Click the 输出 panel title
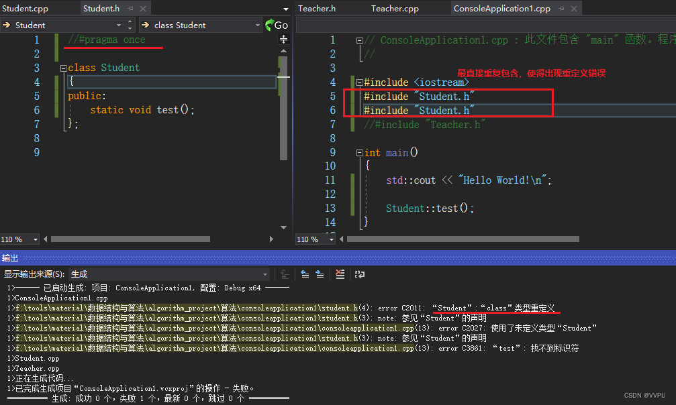This screenshot has width=676, height=405. coord(10,258)
